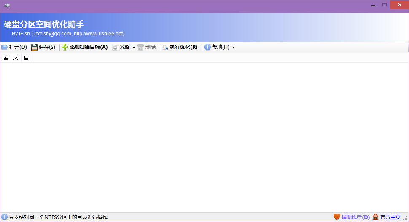Run optimization via 执行优化(R)
This screenshot has height=222, width=409.
[x=180, y=47]
